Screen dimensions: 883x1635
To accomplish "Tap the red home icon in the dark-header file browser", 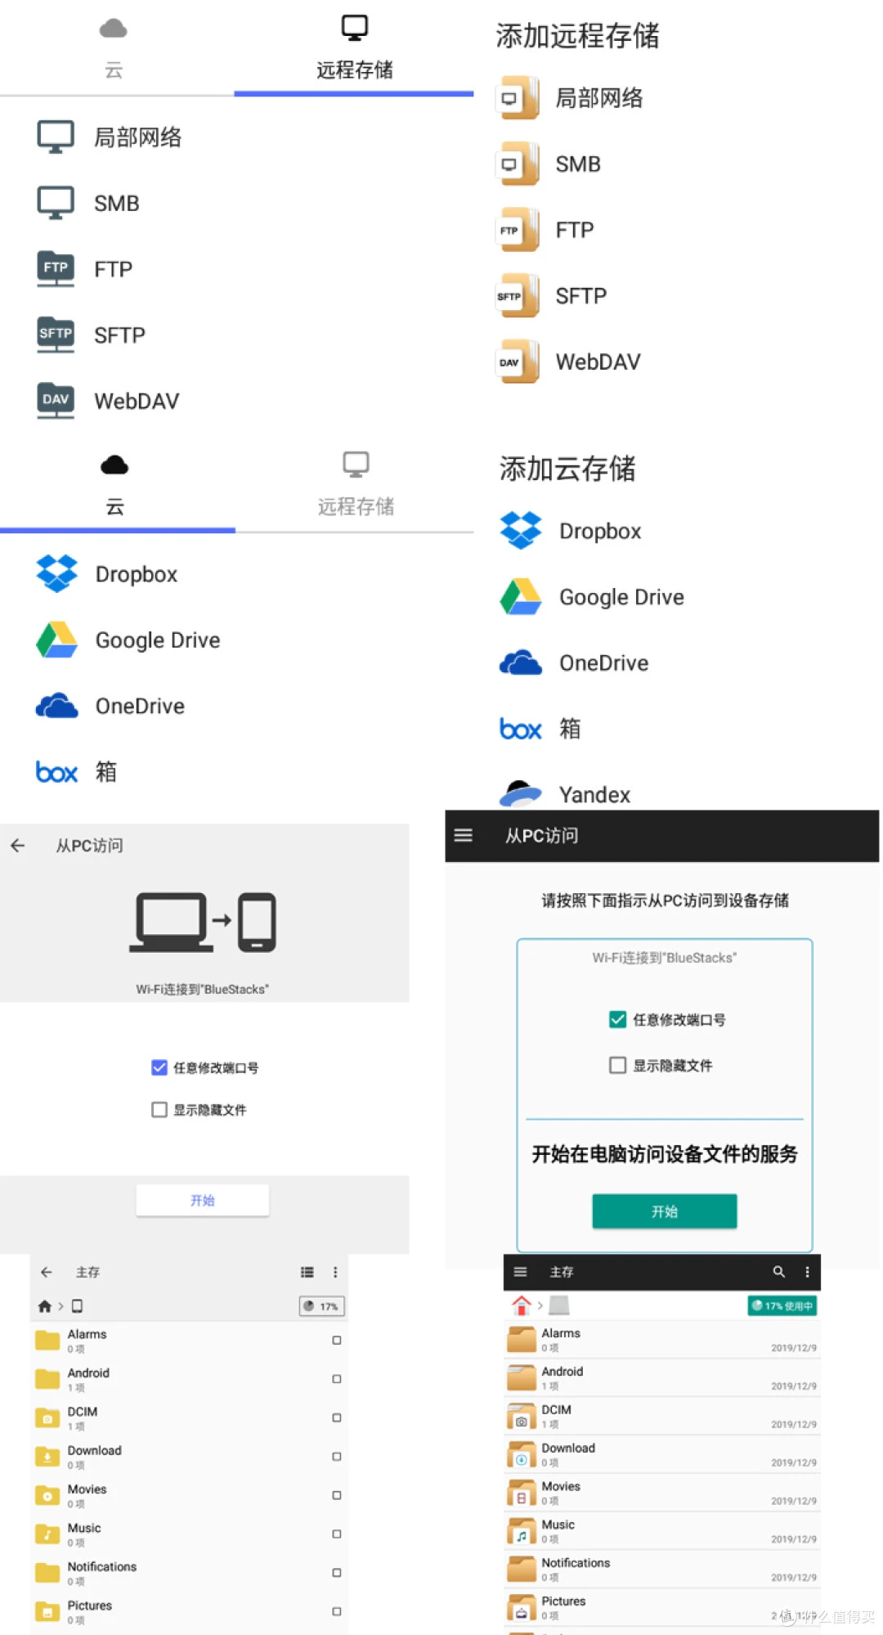I will click(522, 1305).
